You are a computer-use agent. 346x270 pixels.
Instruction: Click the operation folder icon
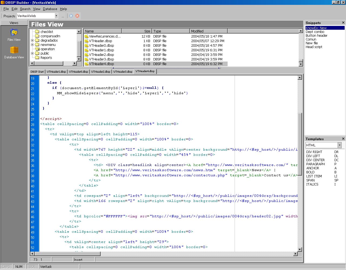37,49
